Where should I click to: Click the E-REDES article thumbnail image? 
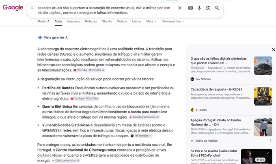point(263,96)
